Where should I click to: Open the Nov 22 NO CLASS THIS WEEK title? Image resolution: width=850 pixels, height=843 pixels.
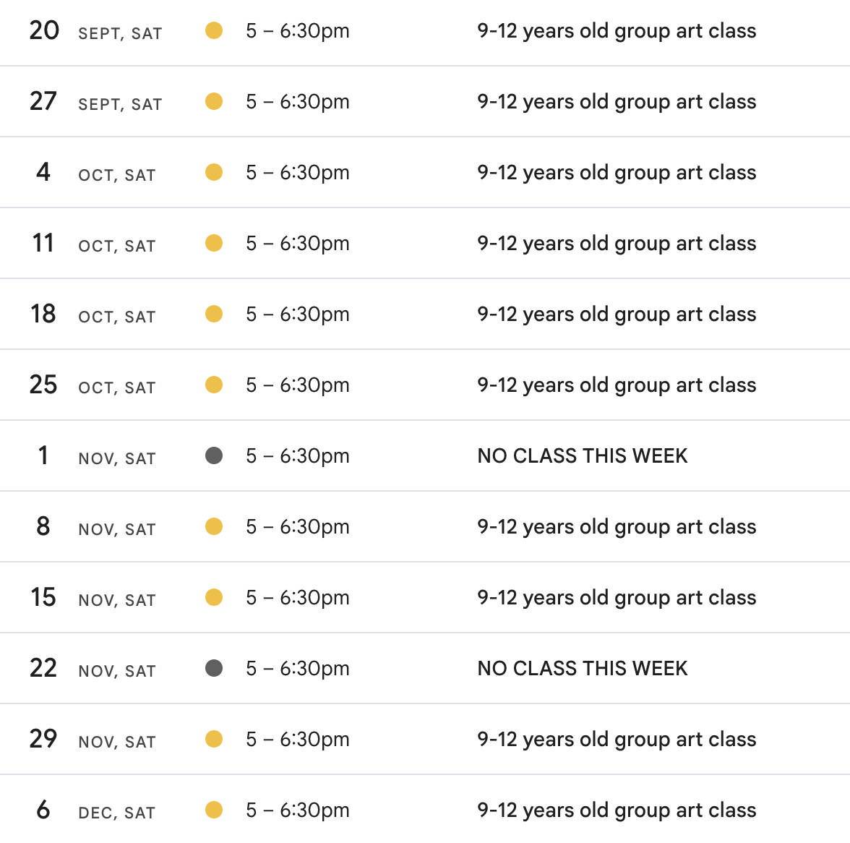pos(583,668)
